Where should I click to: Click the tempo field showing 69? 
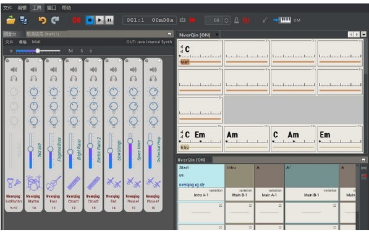(214, 20)
